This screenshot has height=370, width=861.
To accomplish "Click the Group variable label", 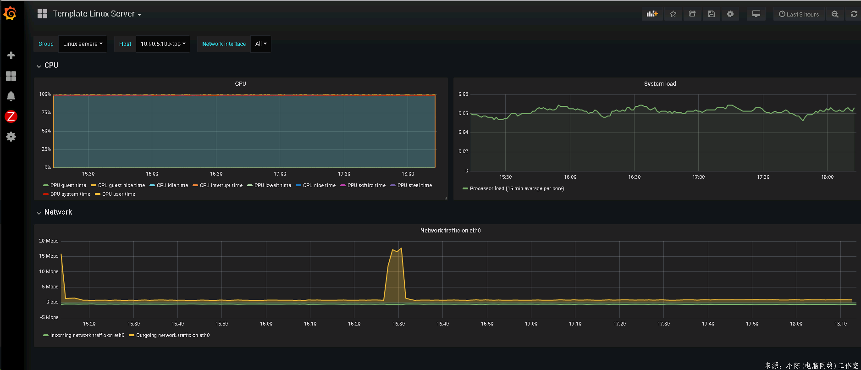I will click(46, 44).
